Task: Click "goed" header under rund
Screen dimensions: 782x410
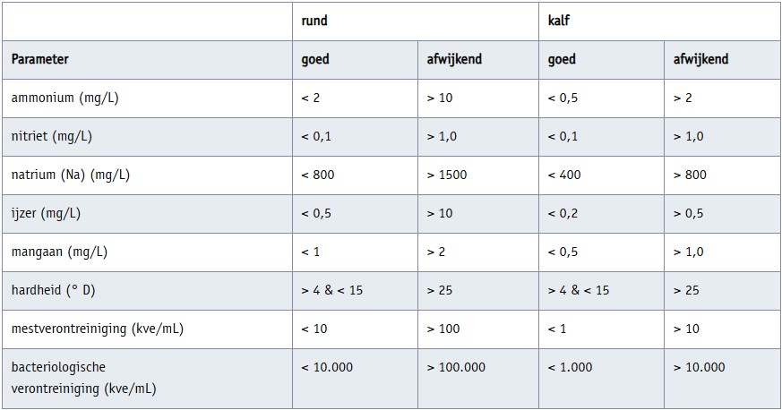Action: pos(315,59)
